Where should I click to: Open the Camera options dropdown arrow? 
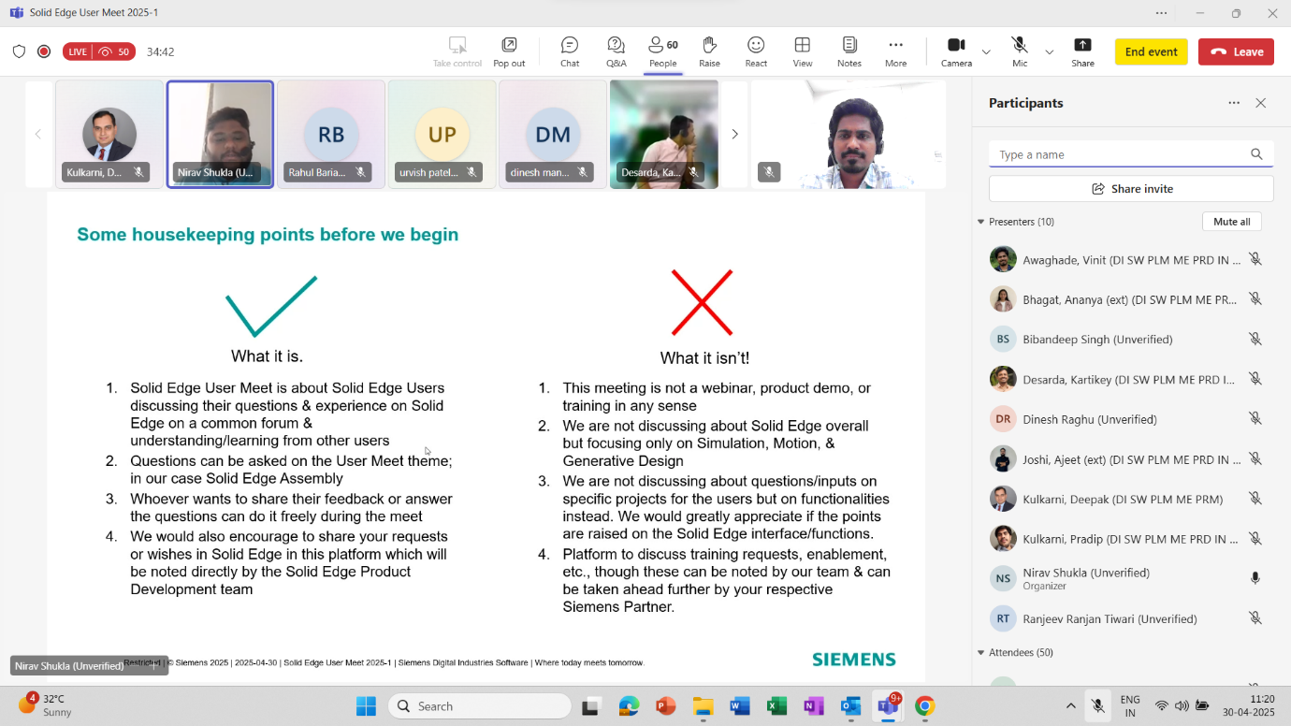pos(986,51)
